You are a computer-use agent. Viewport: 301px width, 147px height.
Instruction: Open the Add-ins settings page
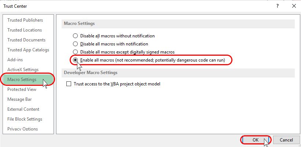click(x=15, y=60)
